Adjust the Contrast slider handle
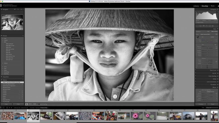 pyautogui.click(x=208, y=48)
